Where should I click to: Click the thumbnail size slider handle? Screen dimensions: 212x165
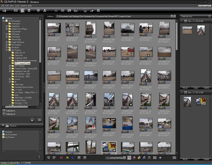click(160, 158)
